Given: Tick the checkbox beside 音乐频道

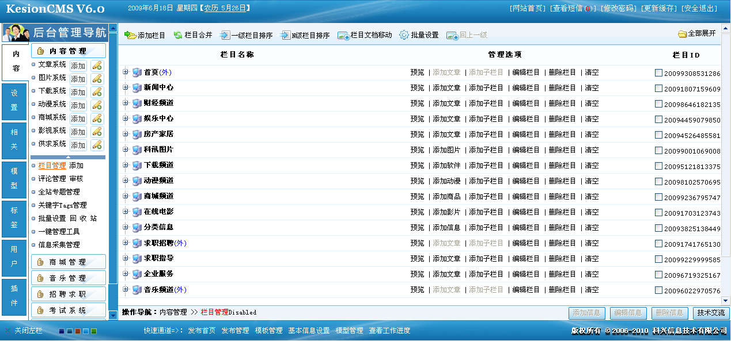Looking at the screenshot, I should 658,289.
